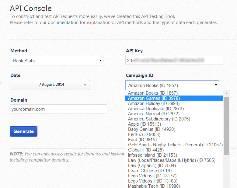Pick America Subdirectory (ID 2875) from list
This screenshot has width=237, height=188.
(x=159, y=119)
